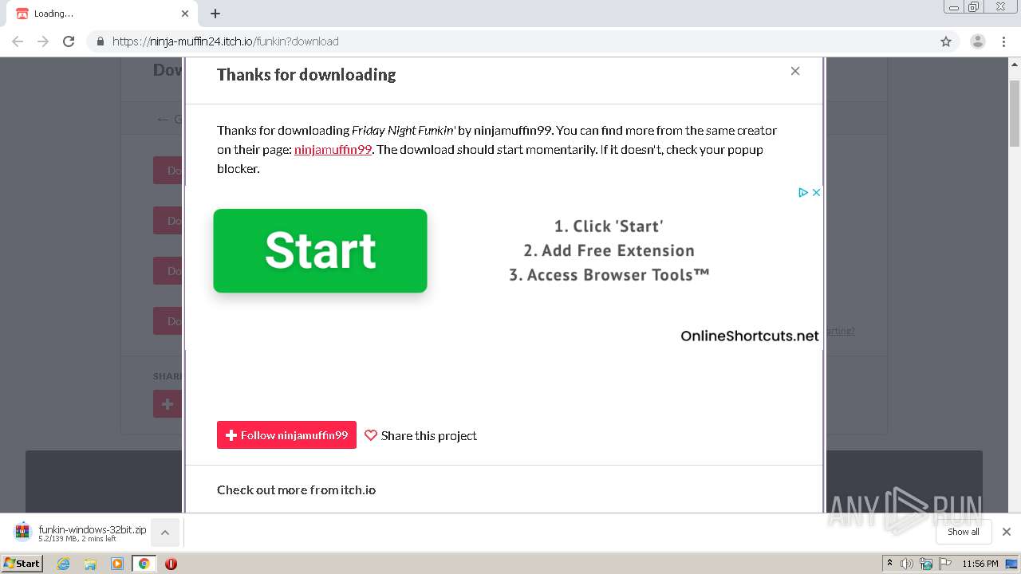The width and height of the screenshot is (1021, 574).
Task: Open the media player taskbar icon
Action: 117,564
